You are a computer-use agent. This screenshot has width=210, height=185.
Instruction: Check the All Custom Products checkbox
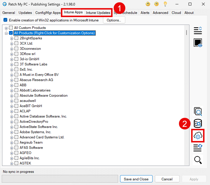(x=11, y=28)
